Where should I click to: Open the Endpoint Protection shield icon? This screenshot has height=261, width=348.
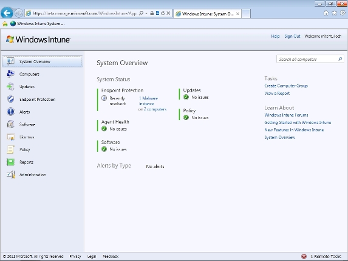10,99
